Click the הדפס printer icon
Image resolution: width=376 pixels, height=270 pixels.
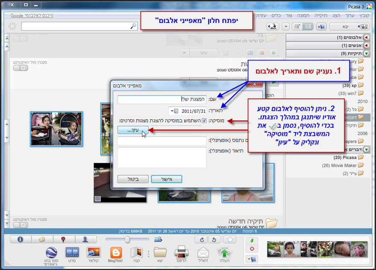point(182,254)
